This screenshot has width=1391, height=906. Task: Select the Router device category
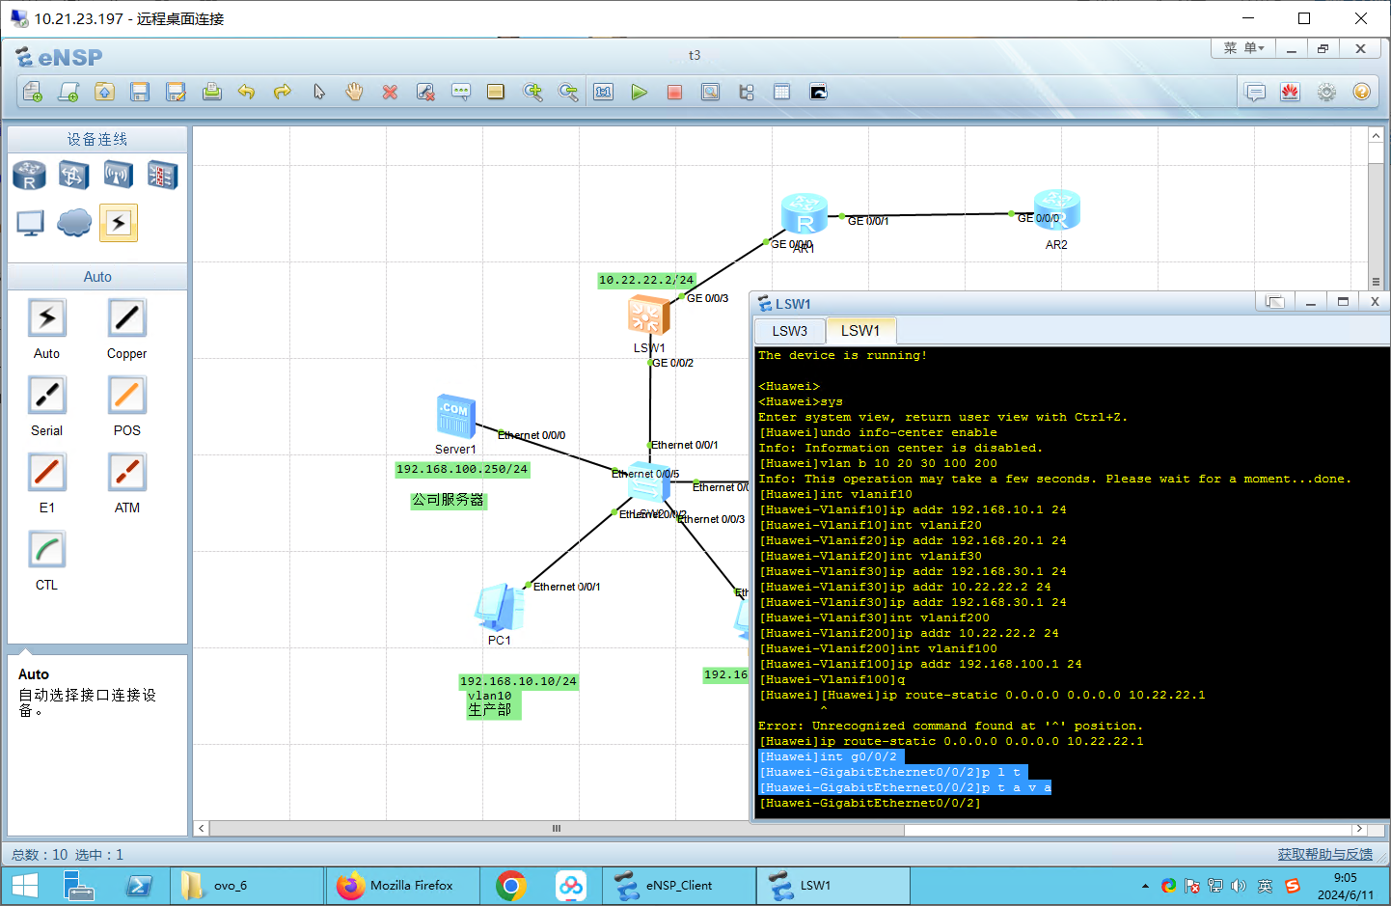pyautogui.click(x=29, y=176)
